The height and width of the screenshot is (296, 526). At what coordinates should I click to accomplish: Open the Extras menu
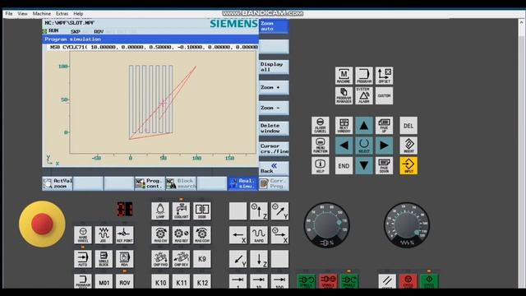[x=62, y=14]
